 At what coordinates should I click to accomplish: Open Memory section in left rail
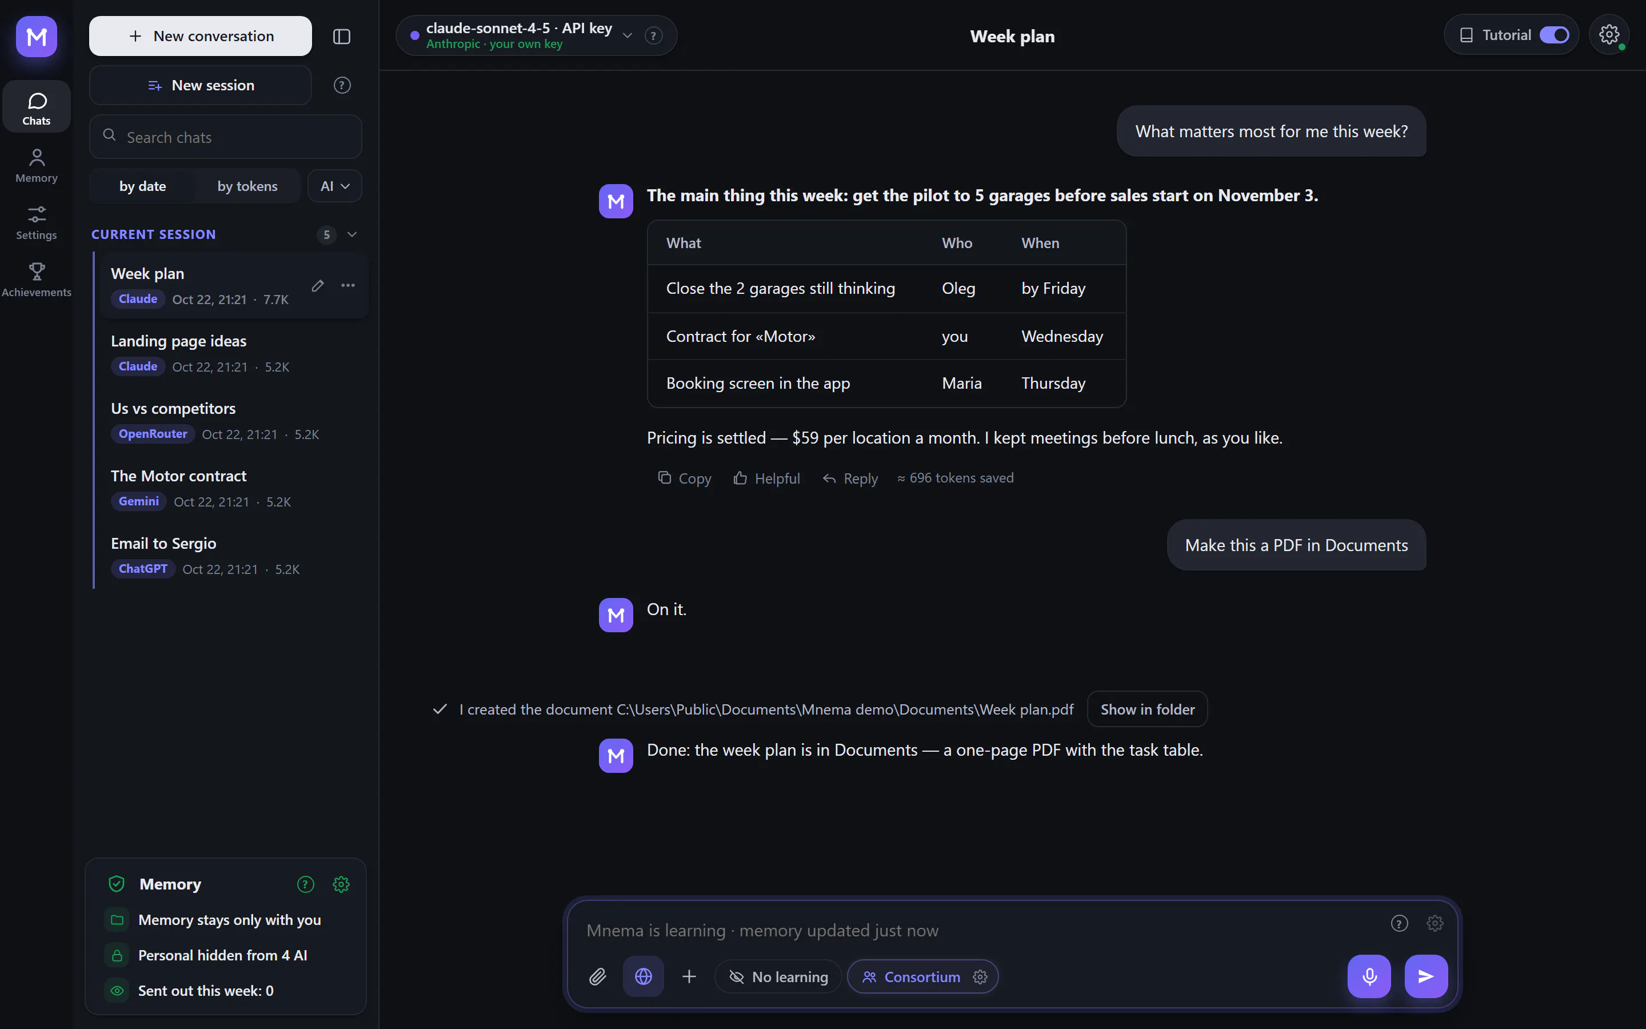(x=36, y=165)
